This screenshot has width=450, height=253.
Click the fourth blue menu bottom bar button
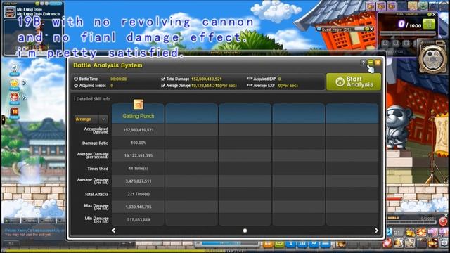[325, 244]
